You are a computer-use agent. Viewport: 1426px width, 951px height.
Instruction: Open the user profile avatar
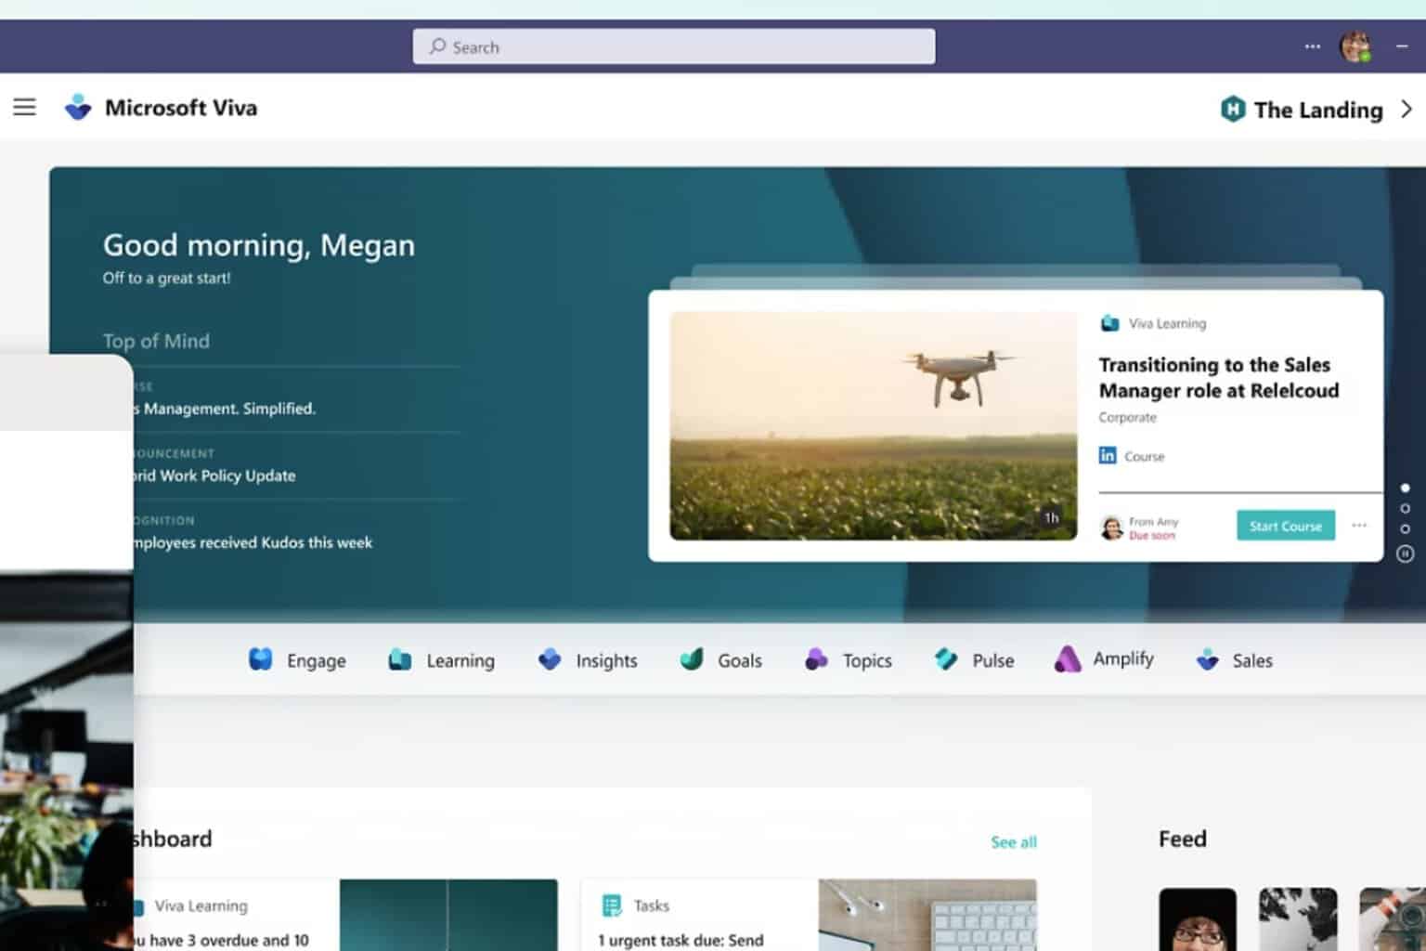pyautogui.click(x=1355, y=46)
